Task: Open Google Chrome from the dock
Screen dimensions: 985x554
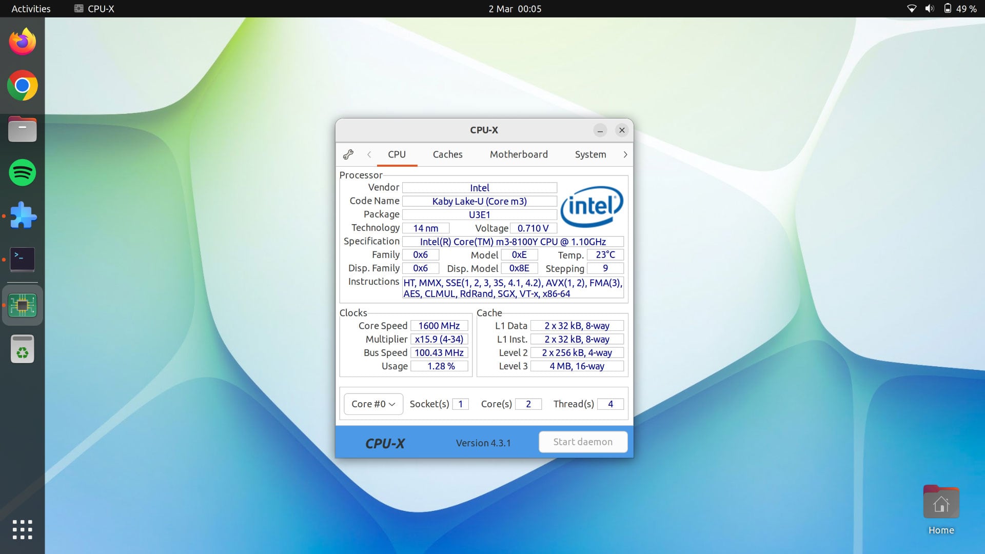Action: tap(22, 86)
